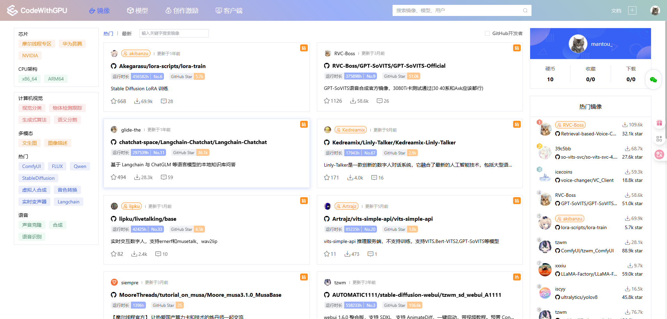
Task: Open the 模型 nav tab
Action: [138, 11]
